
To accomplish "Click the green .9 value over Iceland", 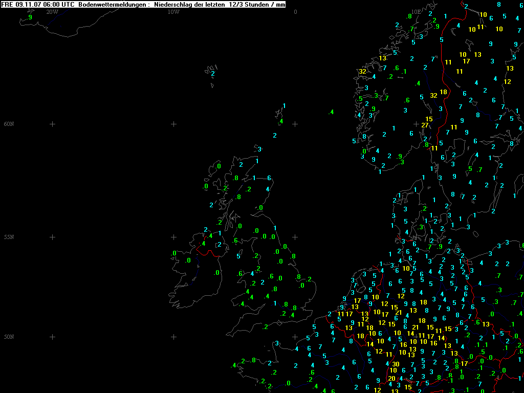I will coord(29,17).
